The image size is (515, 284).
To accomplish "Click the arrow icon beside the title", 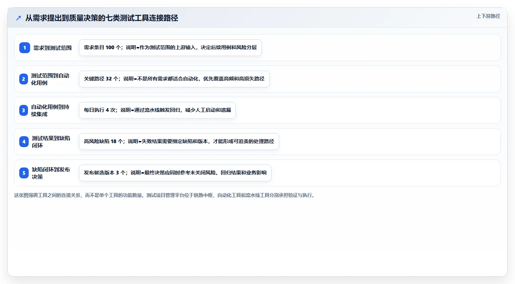I will [19, 18].
